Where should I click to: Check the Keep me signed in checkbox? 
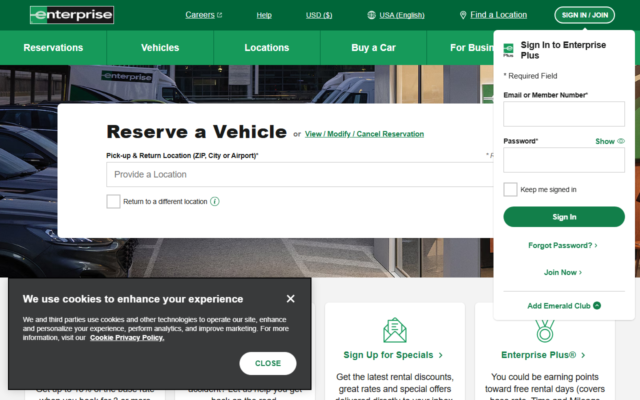point(510,189)
